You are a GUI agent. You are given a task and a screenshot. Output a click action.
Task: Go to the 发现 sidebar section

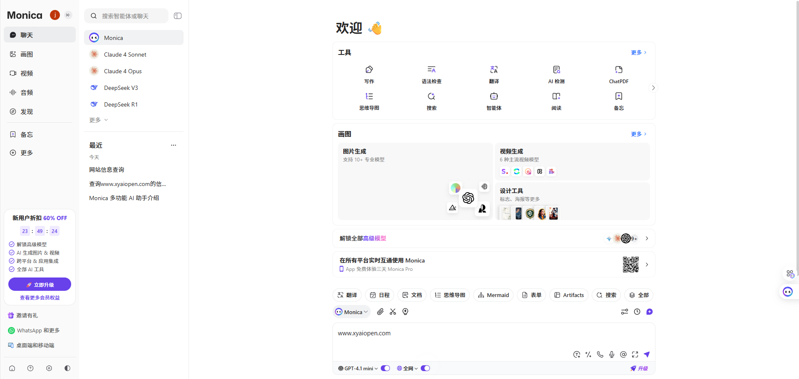coord(40,111)
